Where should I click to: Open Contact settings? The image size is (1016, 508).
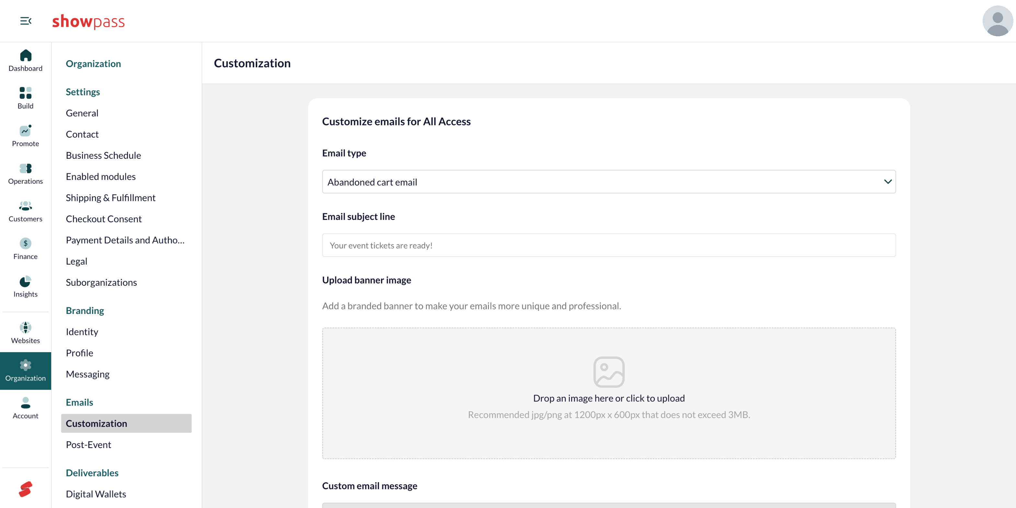(82, 134)
